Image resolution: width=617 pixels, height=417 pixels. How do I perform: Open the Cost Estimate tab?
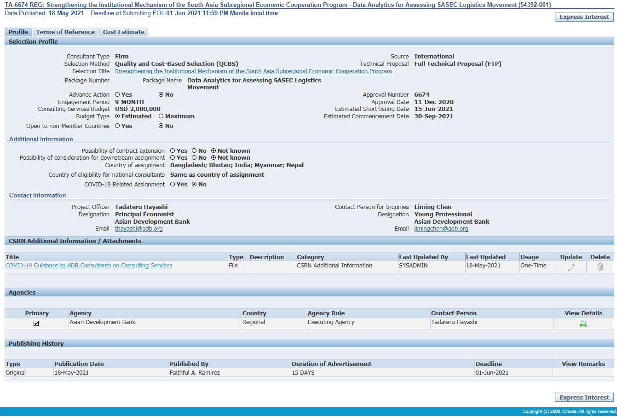(123, 32)
